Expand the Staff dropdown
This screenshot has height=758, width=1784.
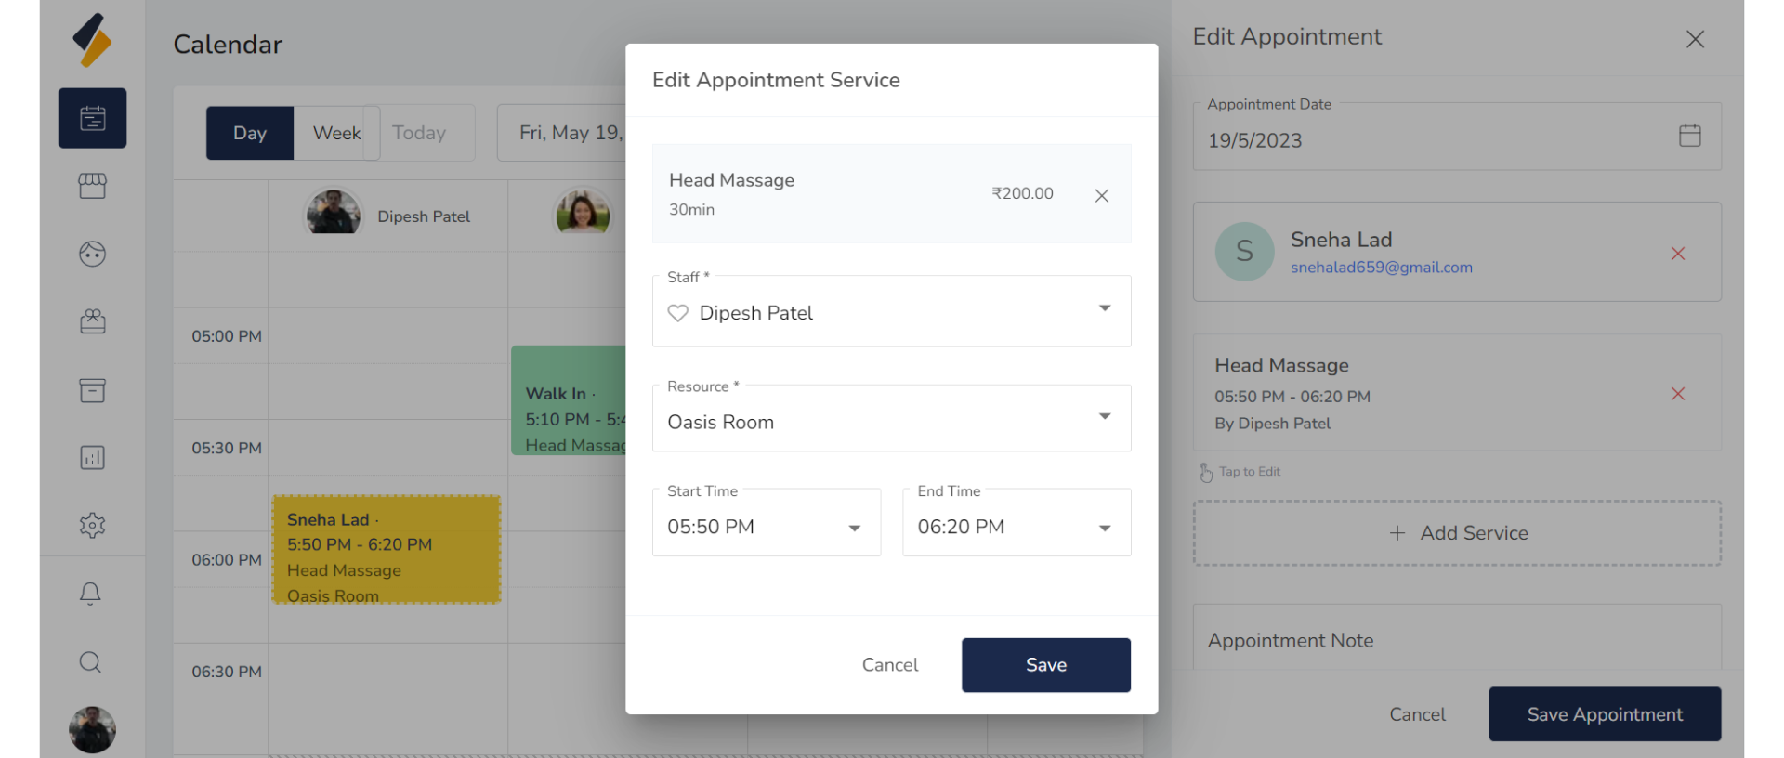click(x=1104, y=308)
